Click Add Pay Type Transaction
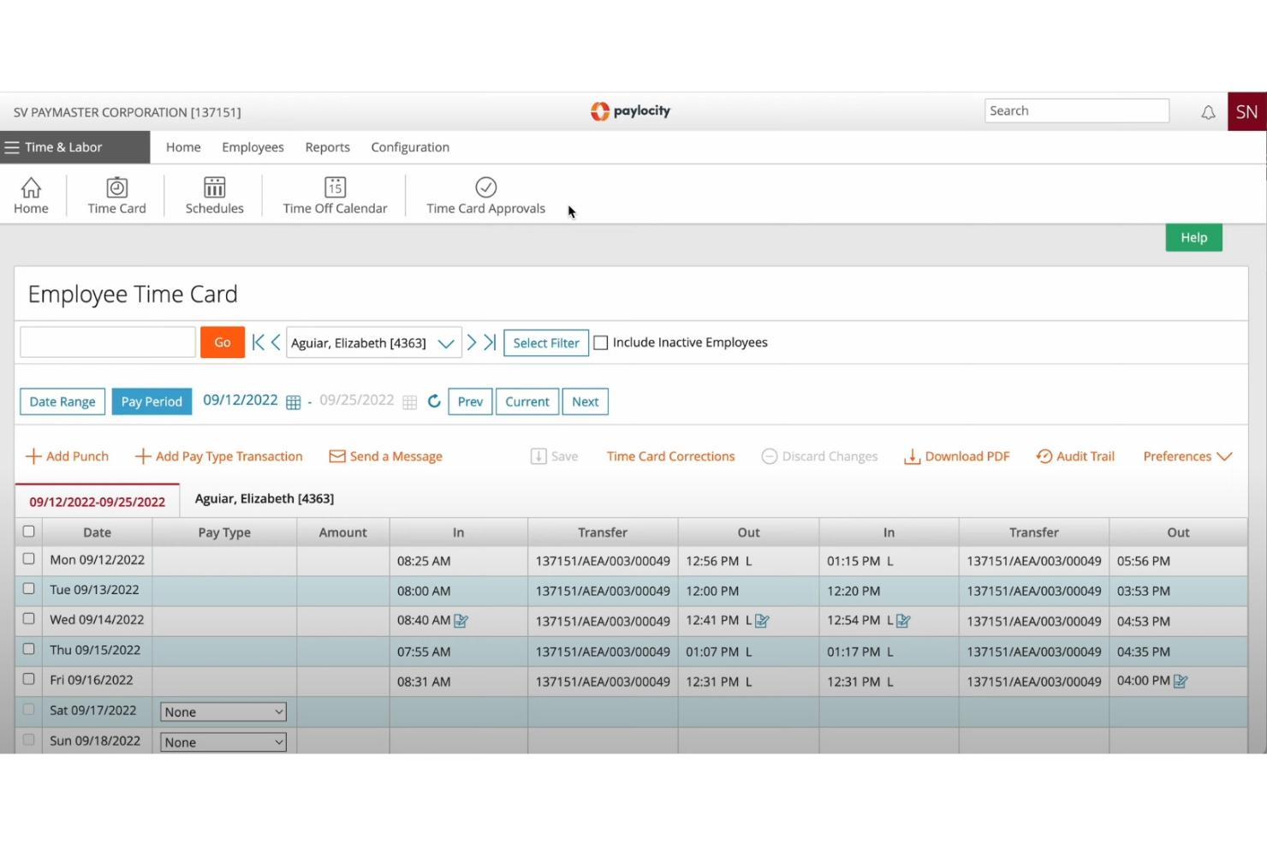1267x845 pixels. tap(219, 456)
